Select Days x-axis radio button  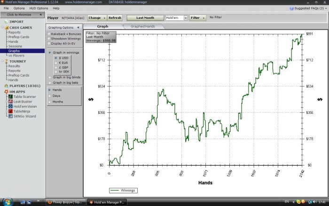coord(49,96)
